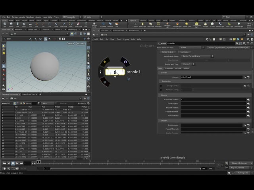This screenshot has width=254, height=190.
Task: Select the Box shelf tool
Action: pyautogui.click(x=5, y=25)
